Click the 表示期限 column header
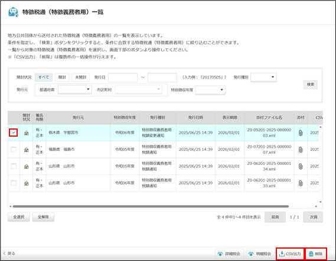The width and height of the screenshot is (336, 261). pos(230,118)
